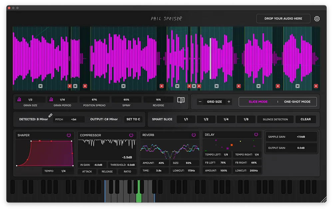Decrease grid size with the minus icon
The height and width of the screenshot is (210, 333).
coord(200,102)
